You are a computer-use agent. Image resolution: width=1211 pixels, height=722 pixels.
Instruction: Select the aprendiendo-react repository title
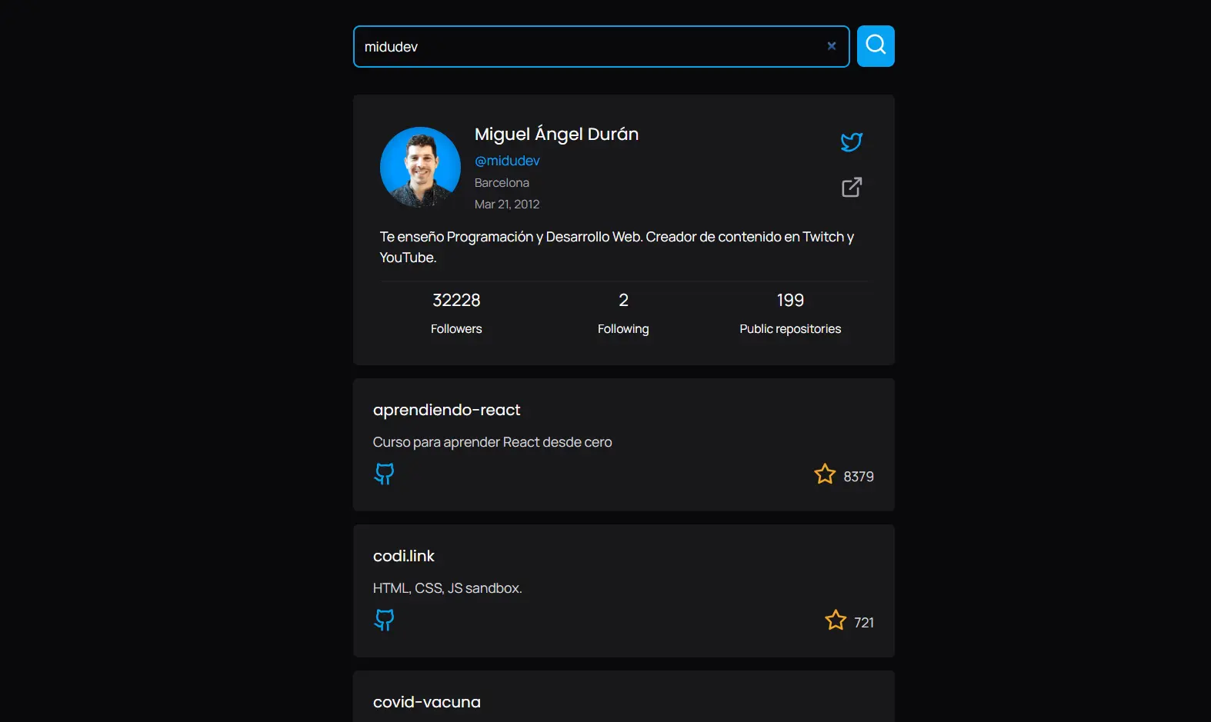pos(447,410)
